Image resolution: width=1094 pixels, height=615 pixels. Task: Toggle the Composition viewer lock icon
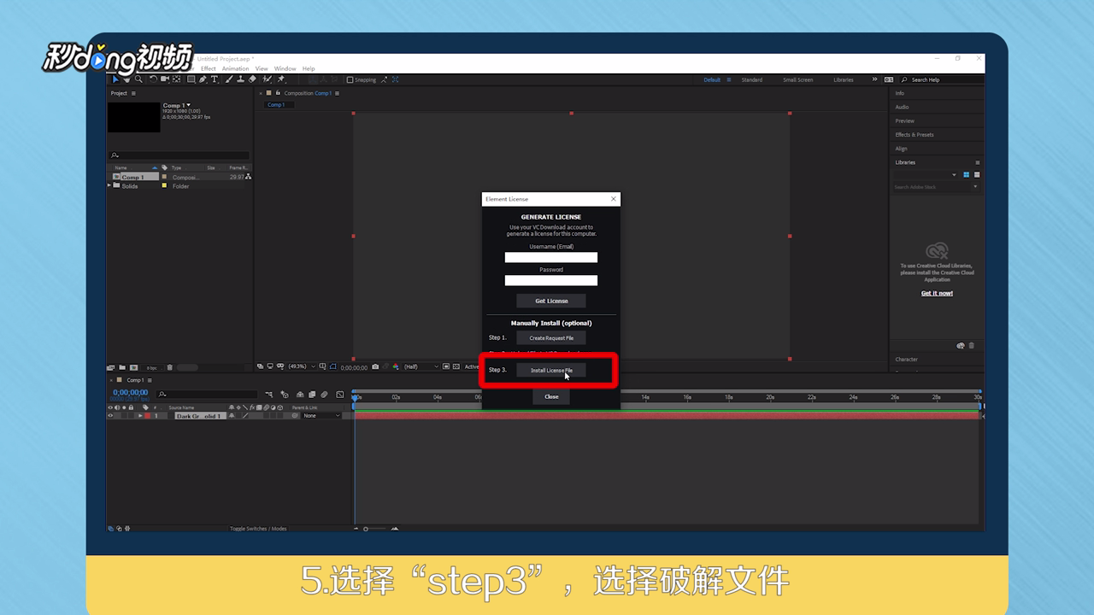[x=278, y=93]
